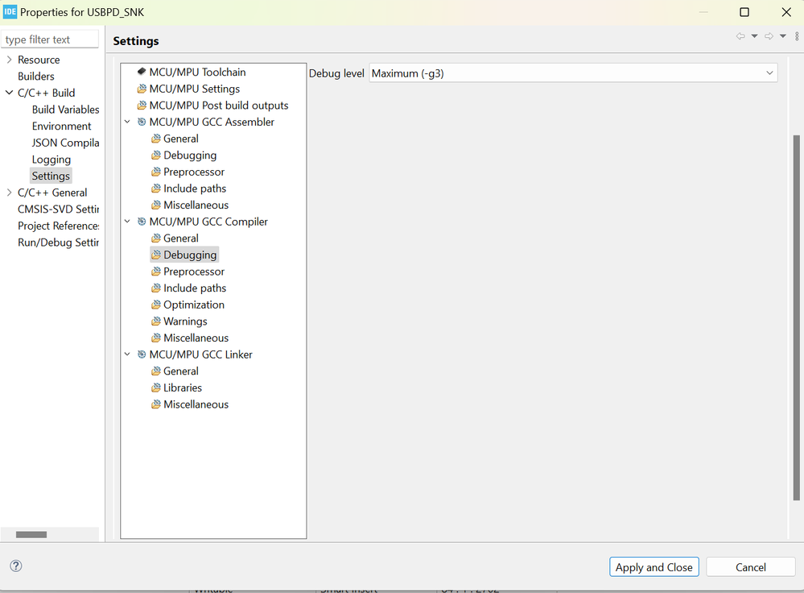Open the help question mark icon
804x593 pixels.
click(x=16, y=566)
